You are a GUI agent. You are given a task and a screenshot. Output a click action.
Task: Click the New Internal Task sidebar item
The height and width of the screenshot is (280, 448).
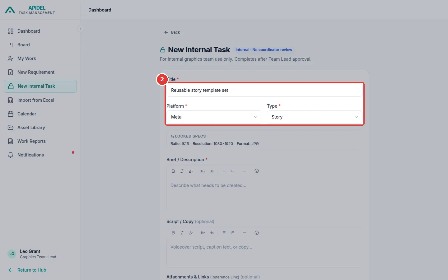(40, 86)
